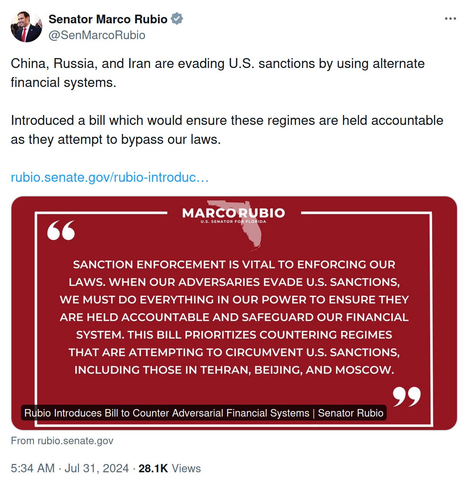Image resolution: width=470 pixels, height=479 pixels.
Task: Visit the @SenMarcoRubio handle
Action: 97,35
